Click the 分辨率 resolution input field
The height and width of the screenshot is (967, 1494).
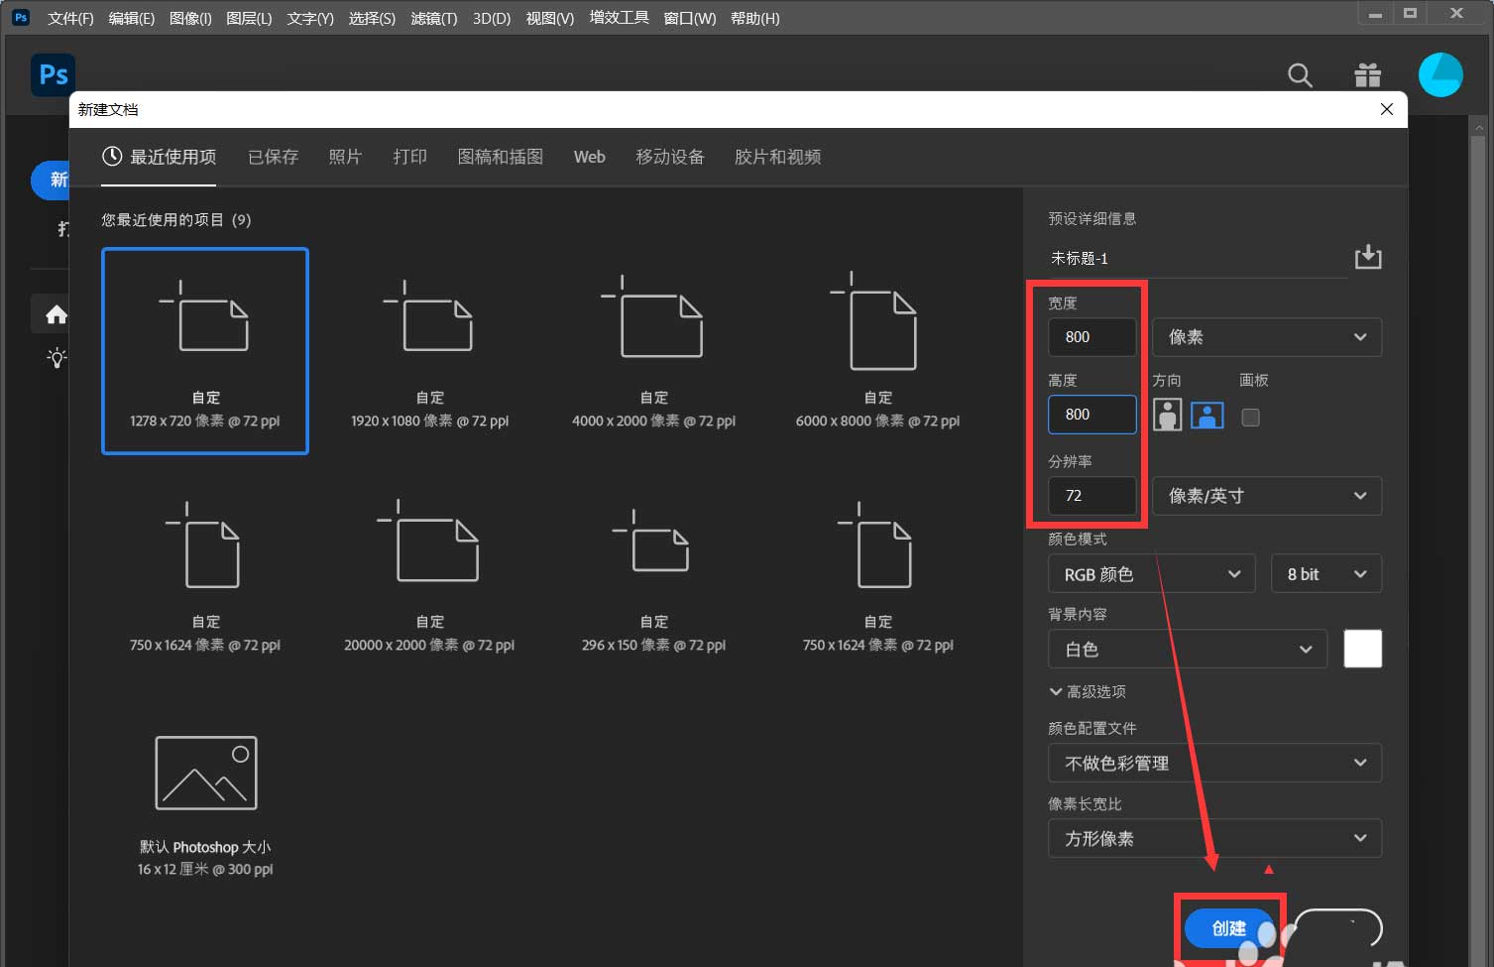[x=1092, y=496]
